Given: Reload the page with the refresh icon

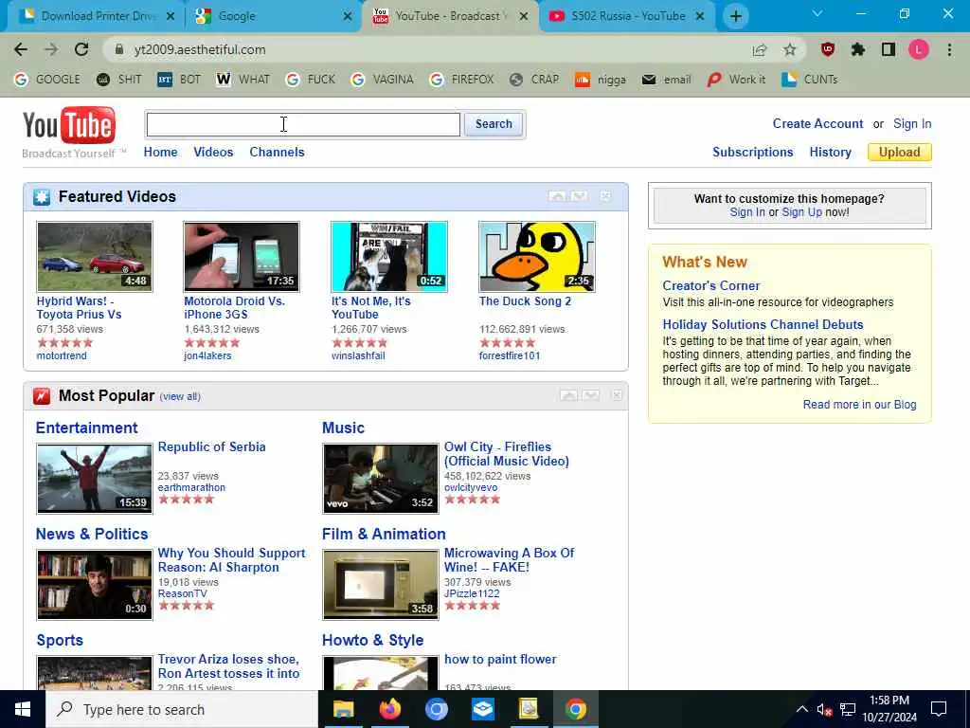Looking at the screenshot, I should pyautogui.click(x=81, y=49).
